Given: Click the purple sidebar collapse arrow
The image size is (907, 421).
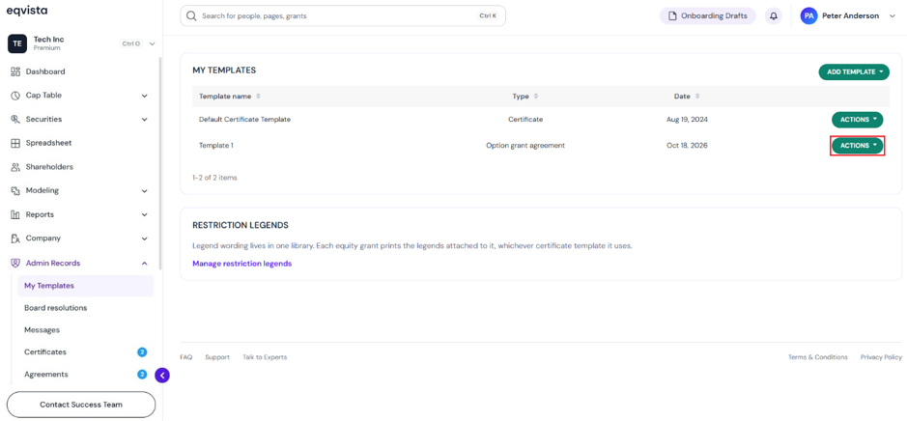Looking at the screenshot, I should pos(162,376).
